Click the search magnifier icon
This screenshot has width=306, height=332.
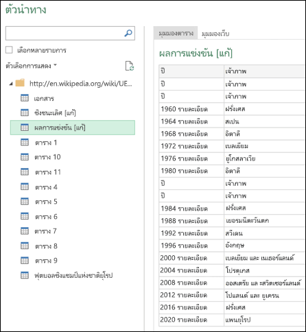point(128,33)
